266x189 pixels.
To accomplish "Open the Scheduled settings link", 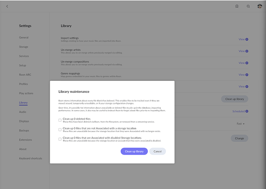I will pos(239,111).
